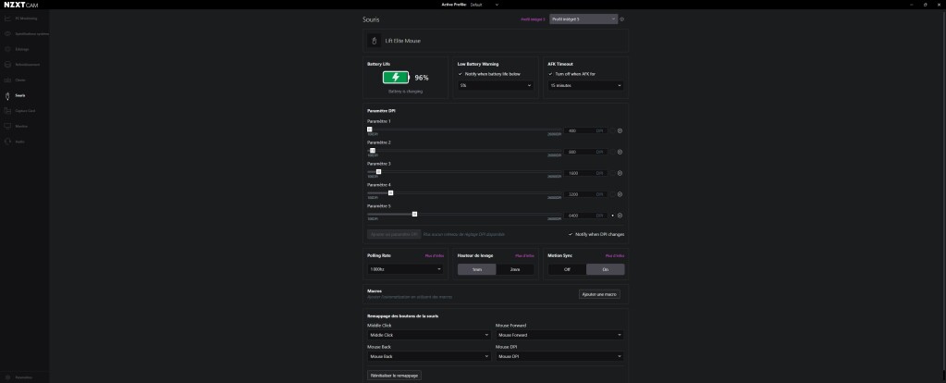Set Paramètre 2 as active DPI radio
The image size is (946, 383).
pos(612,152)
